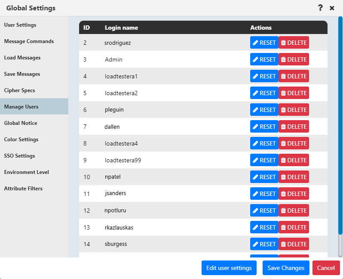Delete user sburgess
Screen dimensions: 343x279
coord(294,244)
